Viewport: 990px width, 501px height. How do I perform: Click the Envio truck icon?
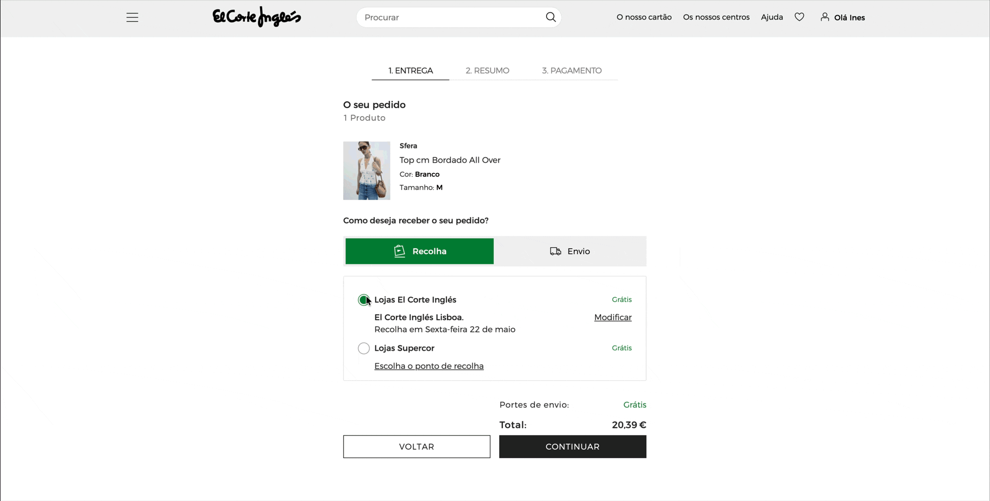(x=555, y=251)
